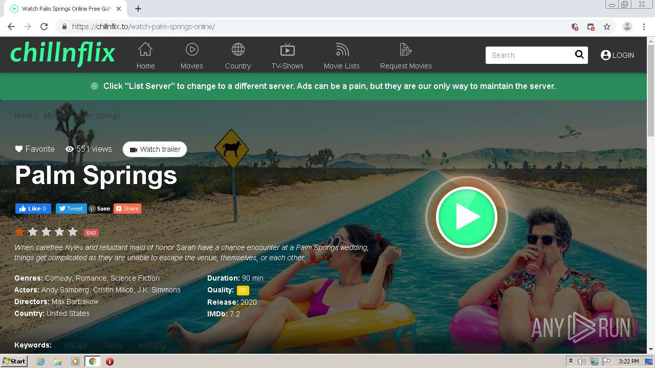Viewport: 655px width, 368px height.
Task: Click the browser back arrow
Action: [11, 27]
